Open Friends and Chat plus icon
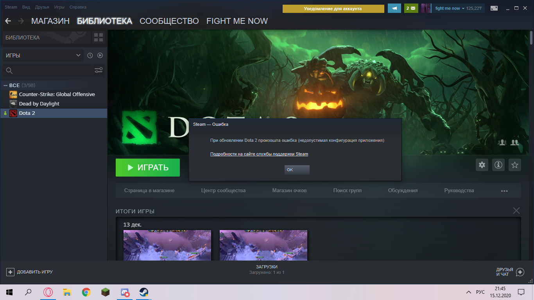534x300 pixels. pos(520,272)
